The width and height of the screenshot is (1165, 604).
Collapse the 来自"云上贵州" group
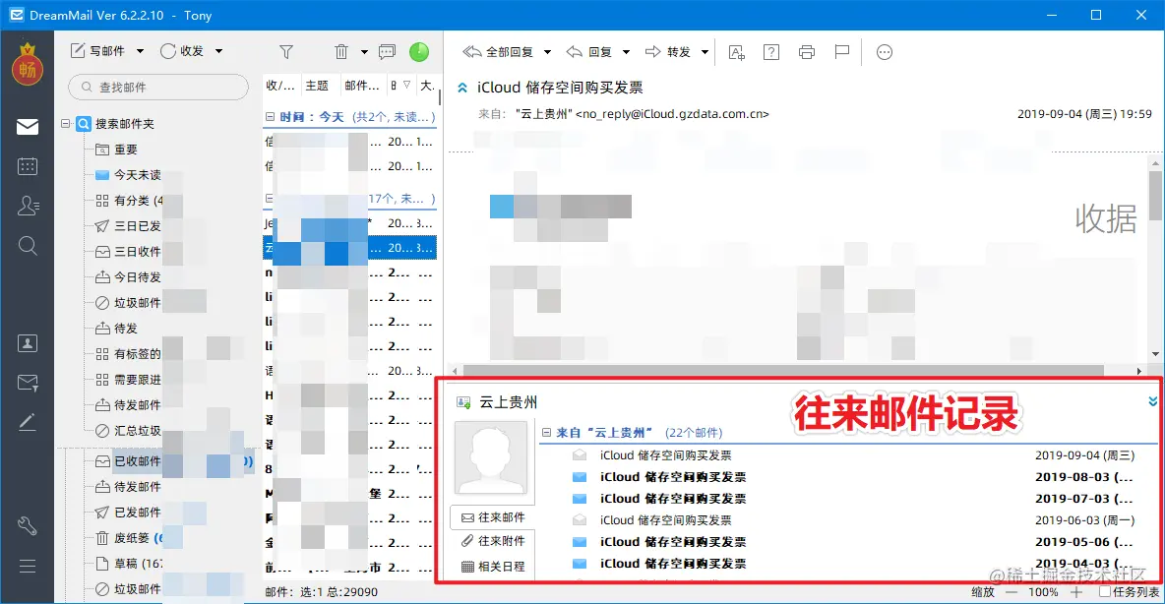(x=547, y=433)
